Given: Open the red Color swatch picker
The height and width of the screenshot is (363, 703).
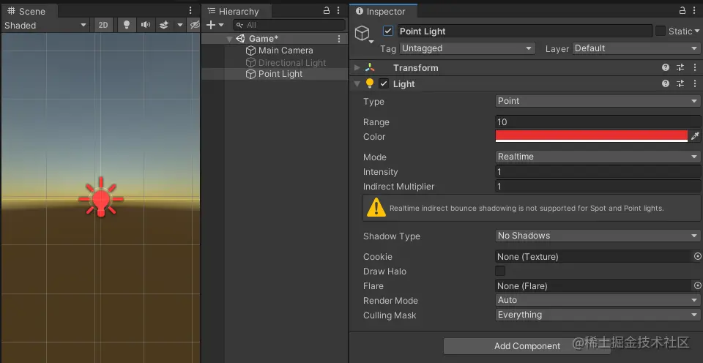Looking at the screenshot, I should (592, 136).
